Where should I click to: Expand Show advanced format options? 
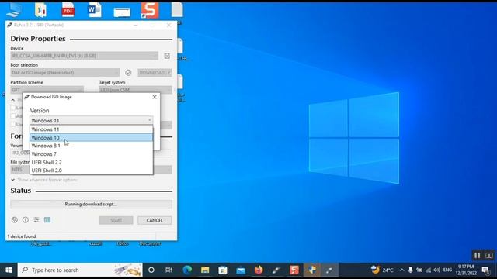pyautogui.click(x=43, y=180)
